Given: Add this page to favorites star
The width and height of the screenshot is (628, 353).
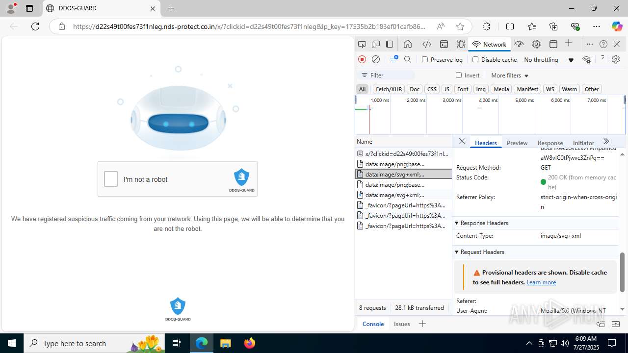Looking at the screenshot, I should pos(460,26).
